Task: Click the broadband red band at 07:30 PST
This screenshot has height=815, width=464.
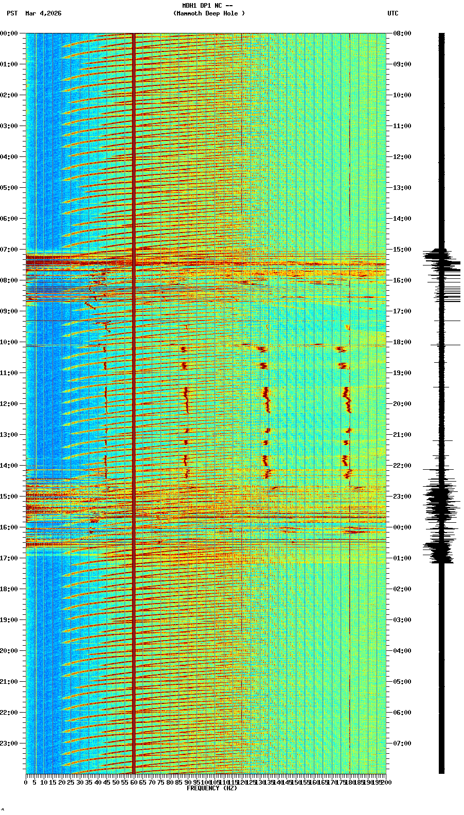Action: click(x=206, y=263)
